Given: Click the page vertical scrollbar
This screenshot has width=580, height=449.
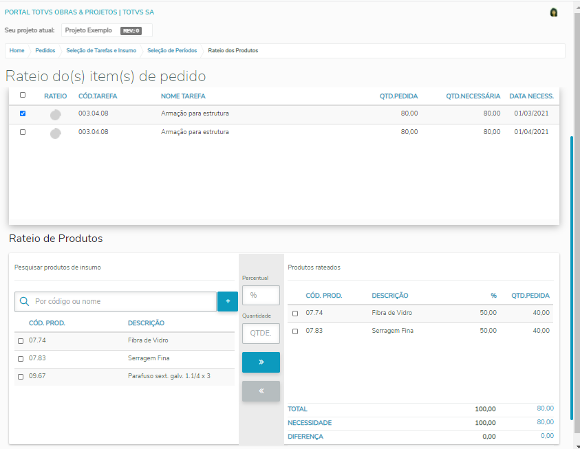Looking at the screenshot, I should click(x=572, y=275).
